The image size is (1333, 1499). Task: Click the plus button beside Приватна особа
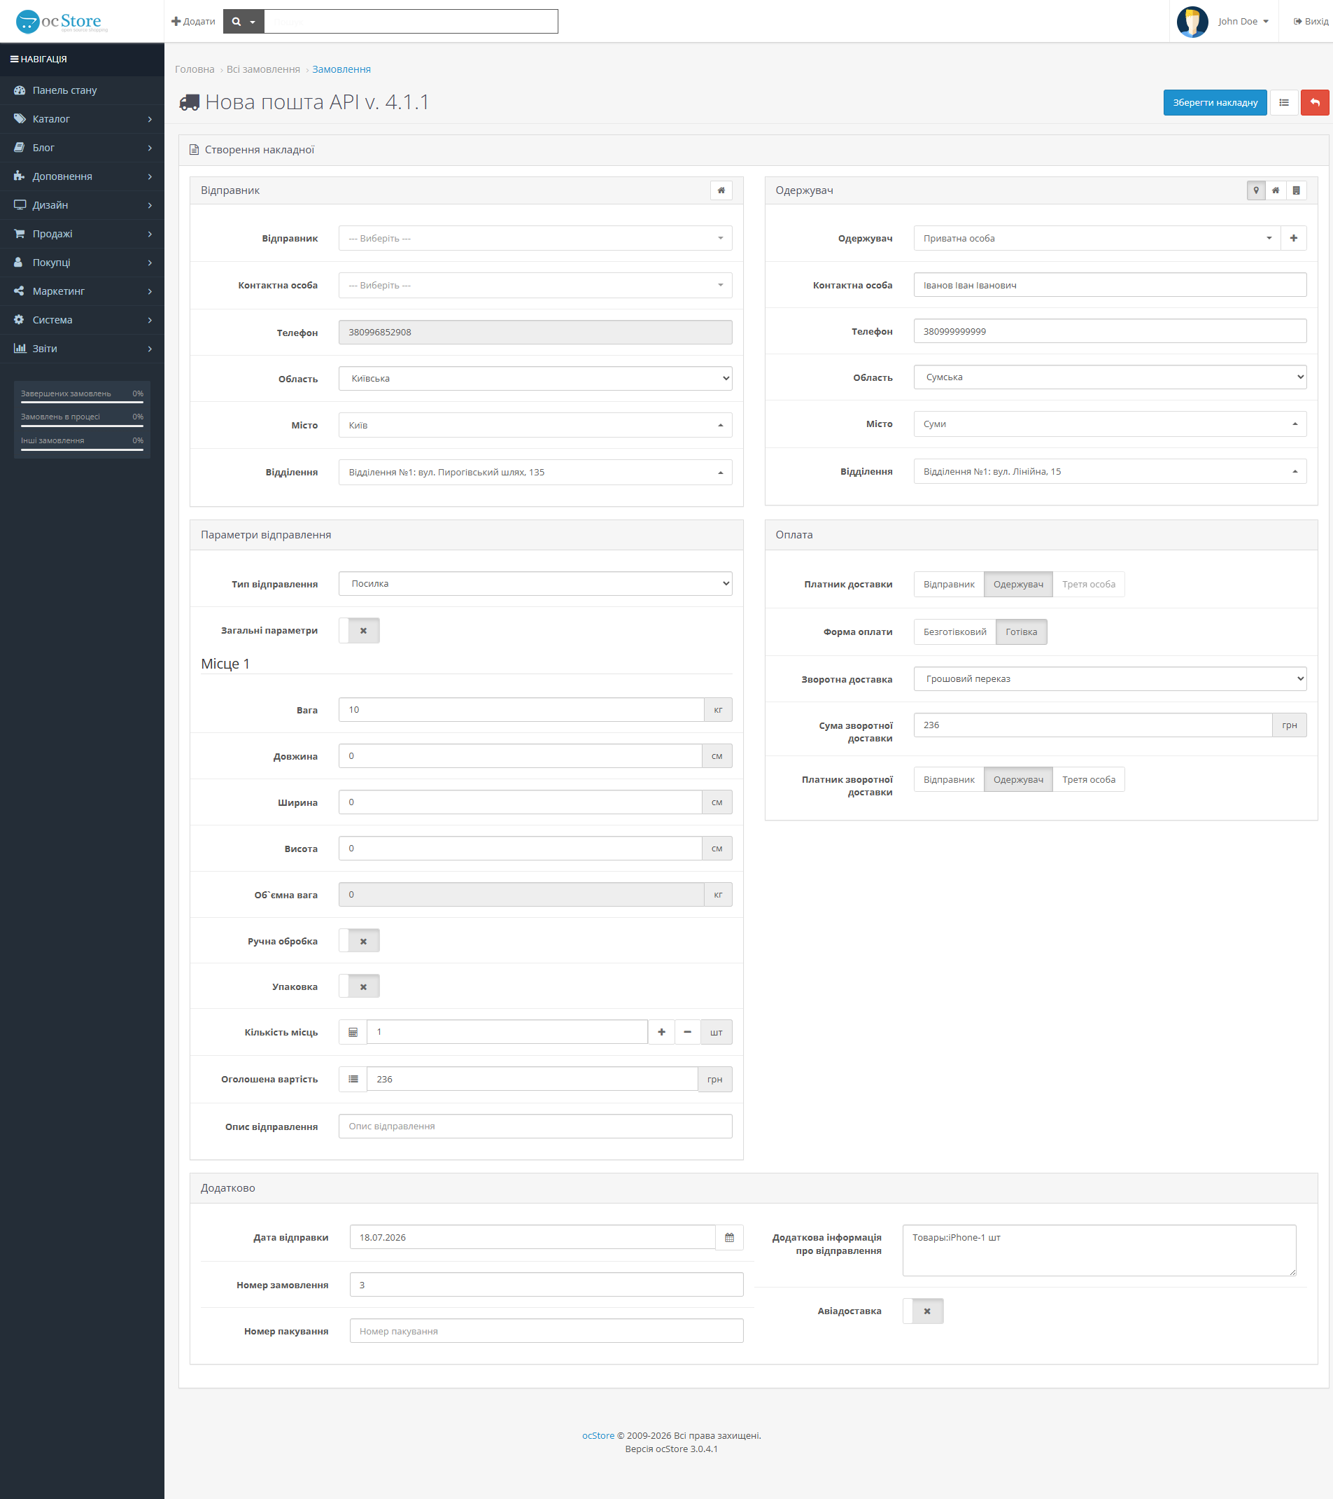[1293, 238]
